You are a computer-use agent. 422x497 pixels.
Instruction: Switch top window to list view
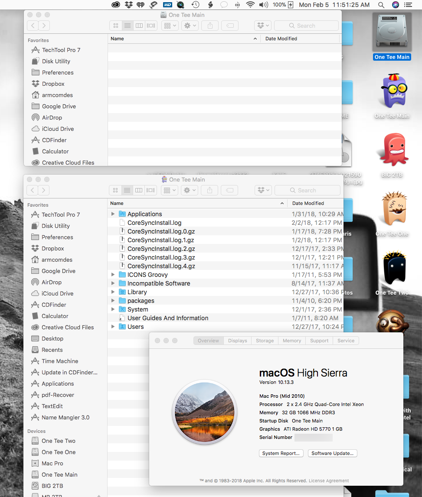click(x=128, y=26)
